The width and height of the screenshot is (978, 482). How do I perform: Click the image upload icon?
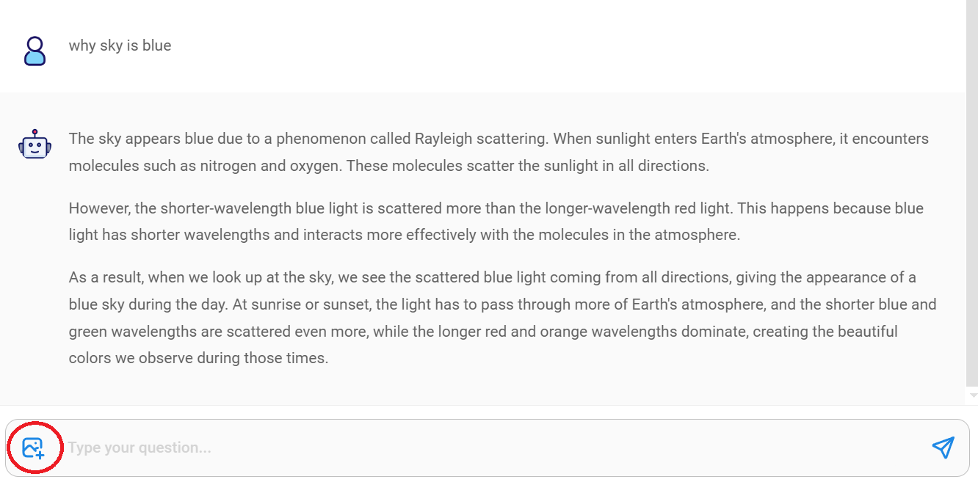point(33,448)
